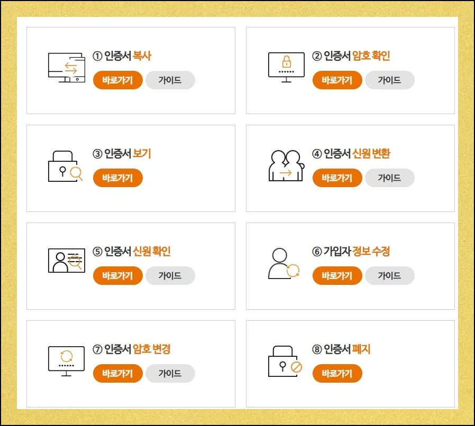Open 바로가기 for 인증서 폐지

337,374
